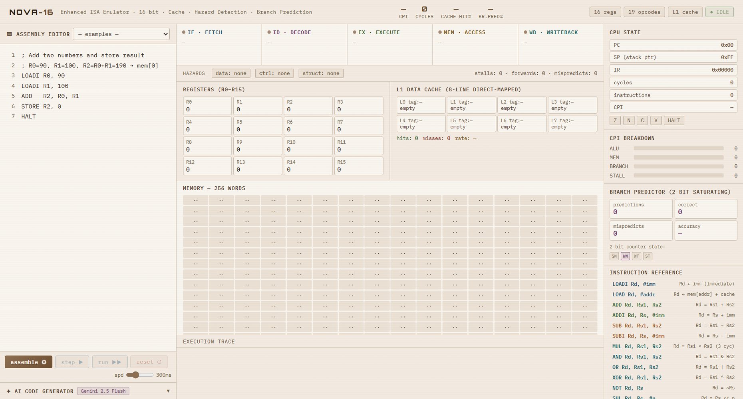Click the LOADI Rd, #imm reference entry

click(x=673, y=284)
